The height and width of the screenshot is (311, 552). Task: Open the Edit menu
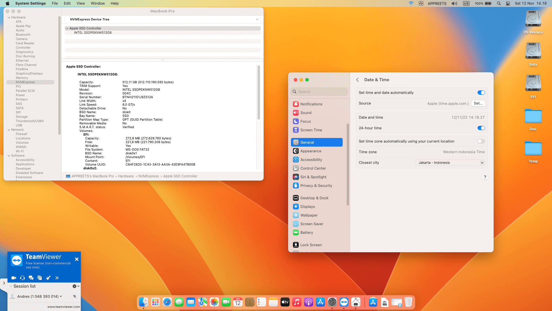(x=67, y=3)
